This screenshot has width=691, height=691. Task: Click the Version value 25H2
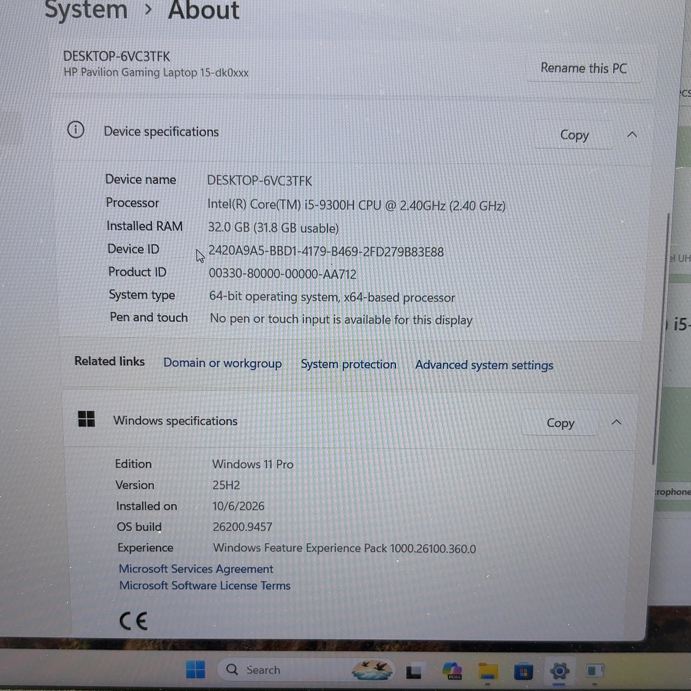226,485
